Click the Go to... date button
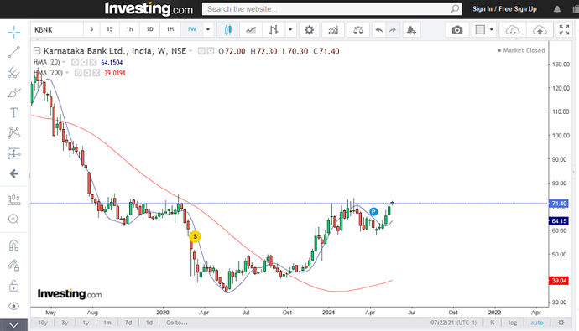The image size is (579, 331). click(176, 323)
